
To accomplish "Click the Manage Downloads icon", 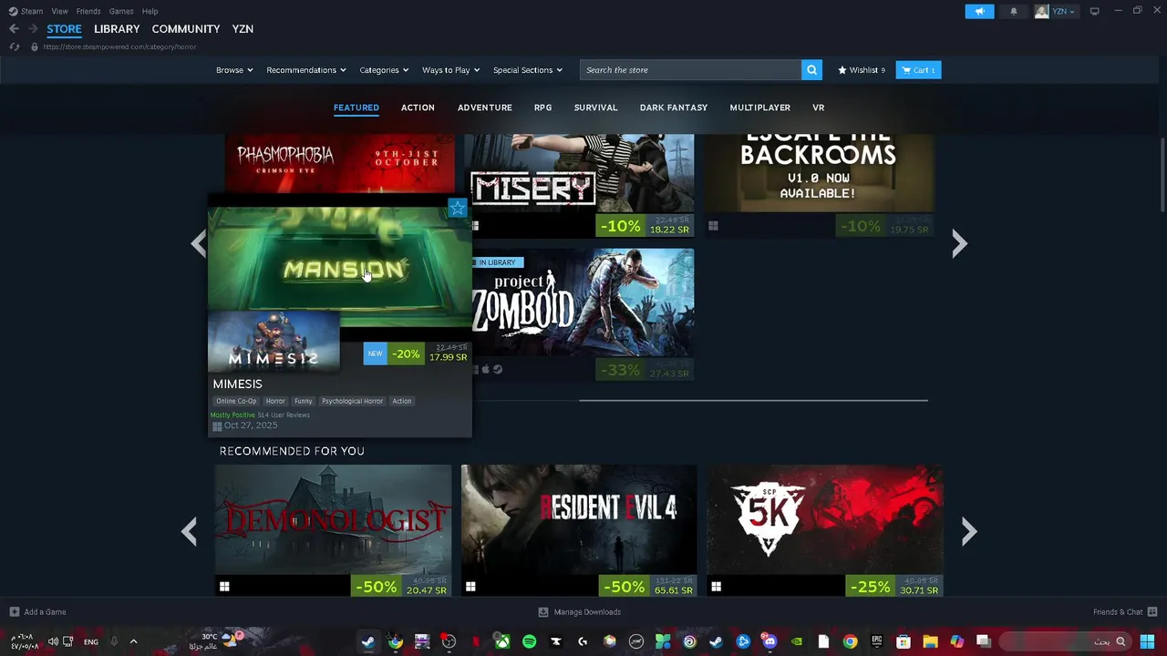I will coord(543,612).
